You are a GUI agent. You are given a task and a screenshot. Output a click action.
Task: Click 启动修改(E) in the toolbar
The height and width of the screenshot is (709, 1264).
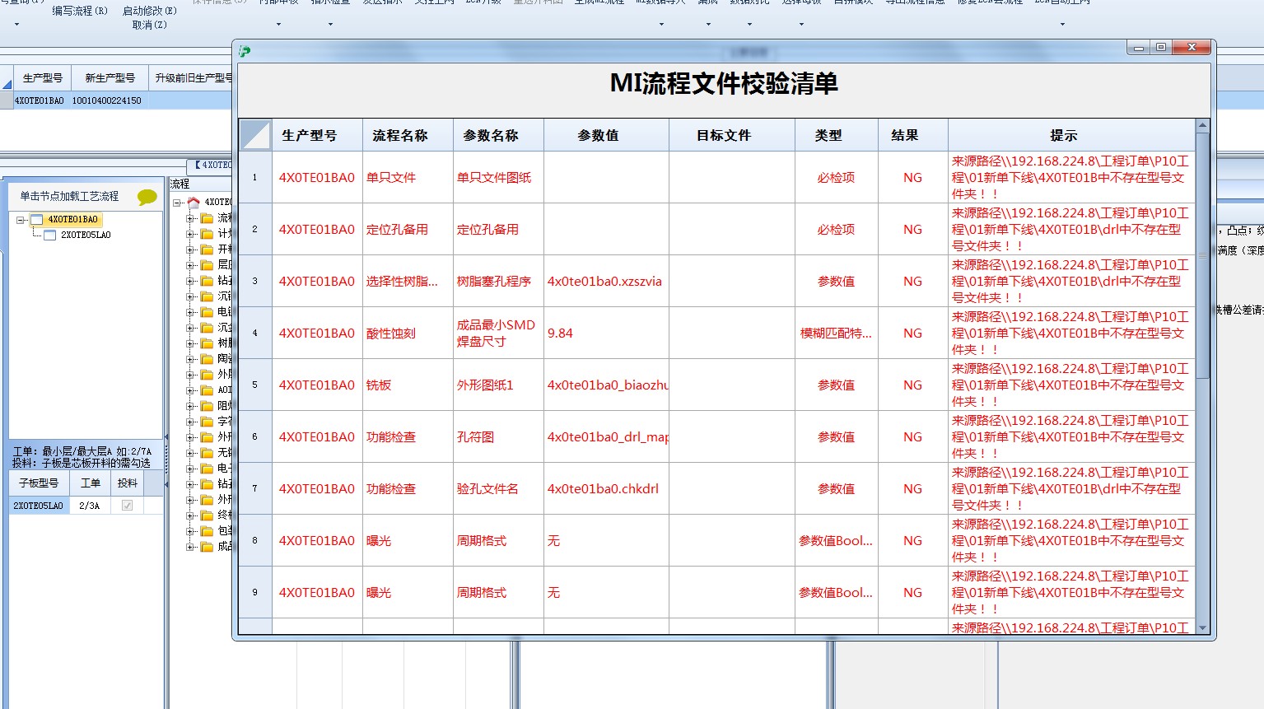pos(150,11)
